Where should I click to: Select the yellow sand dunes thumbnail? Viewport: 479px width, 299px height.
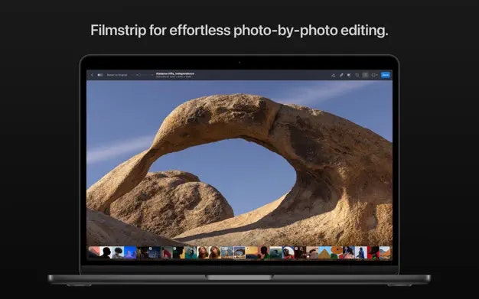coord(252,252)
